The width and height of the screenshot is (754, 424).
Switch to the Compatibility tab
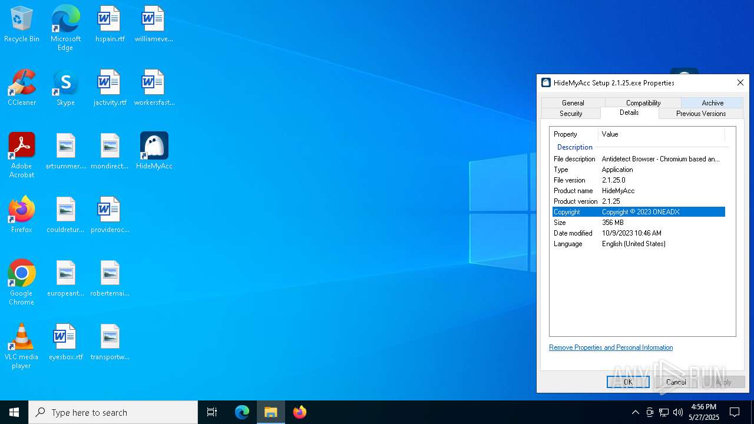click(643, 102)
